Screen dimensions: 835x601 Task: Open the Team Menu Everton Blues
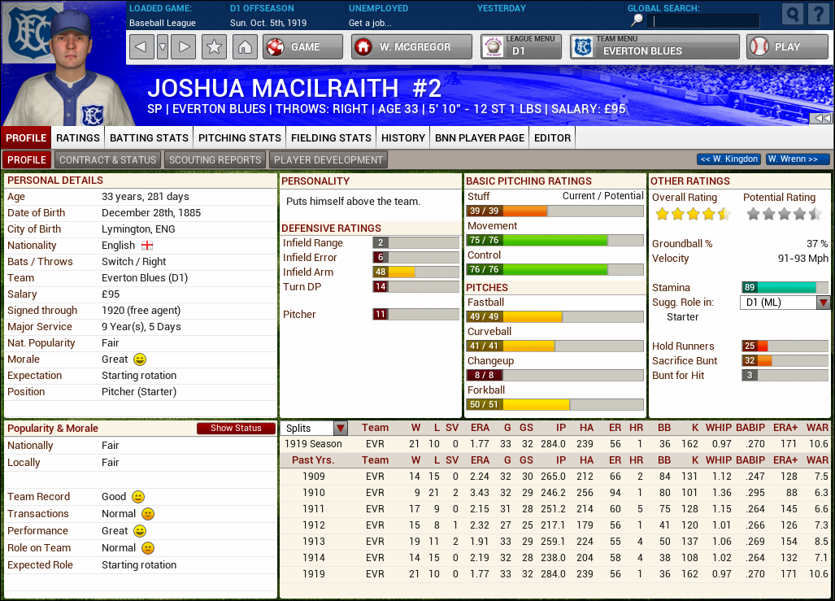tap(655, 47)
